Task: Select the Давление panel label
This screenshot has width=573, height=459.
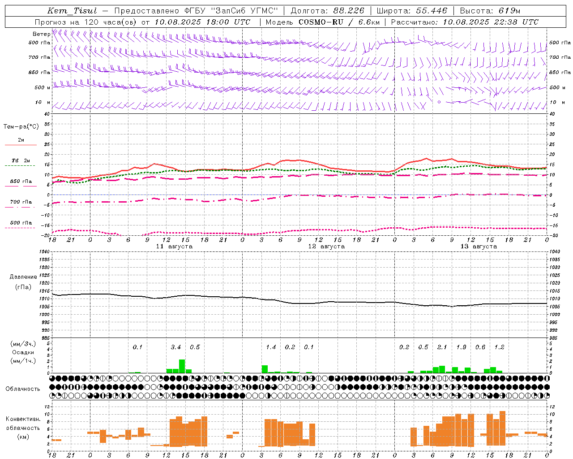Action: coord(23,277)
